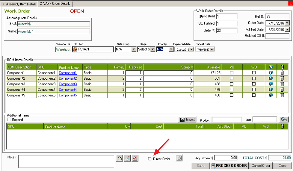The width and height of the screenshot is (293, 171).
Task: Expand the Priority dropdown
Action: tap(170, 49)
